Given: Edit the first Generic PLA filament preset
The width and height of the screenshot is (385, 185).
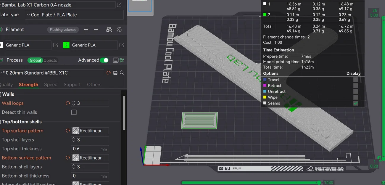Looking at the screenshot, I should 55,45.
